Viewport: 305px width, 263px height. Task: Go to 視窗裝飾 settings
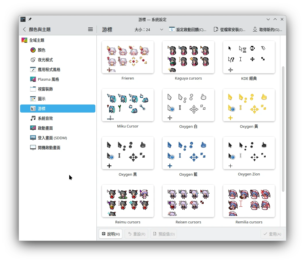[58, 89]
